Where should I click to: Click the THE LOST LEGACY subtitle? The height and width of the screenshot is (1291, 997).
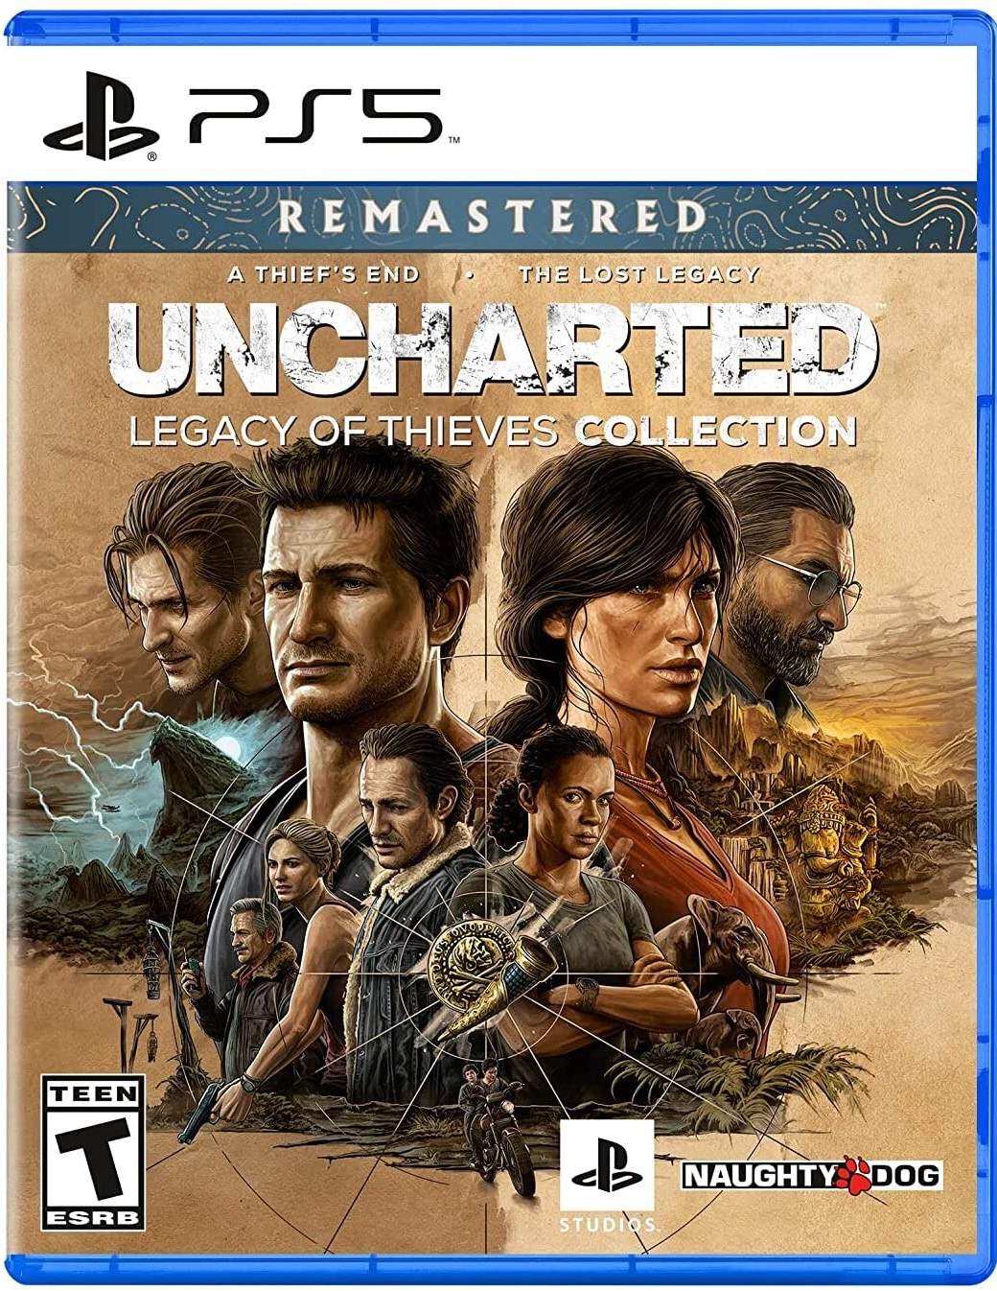[x=639, y=275]
